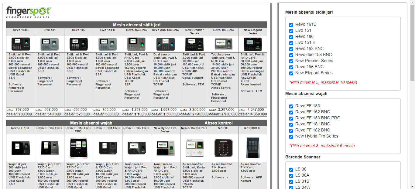Click the Fingerspot logo
The width and height of the screenshot is (415, 189).
[29, 12]
